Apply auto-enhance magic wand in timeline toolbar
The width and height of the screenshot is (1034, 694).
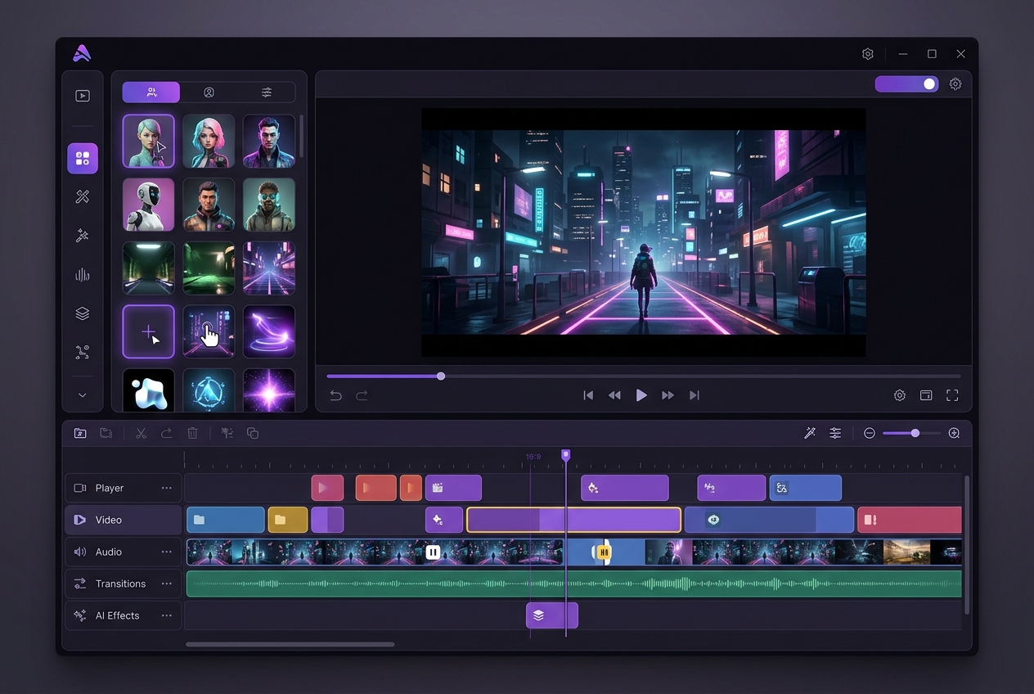(810, 433)
